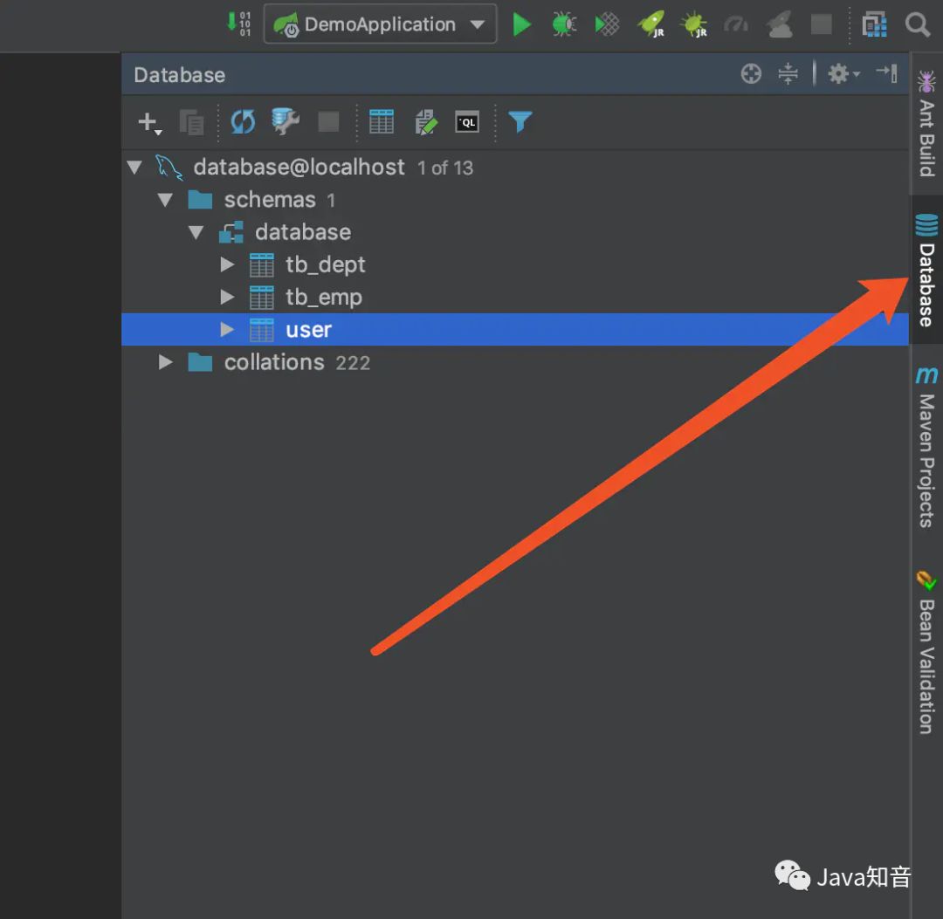Image resolution: width=943 pixels, height=919 pixels.
Task: Open the Ant Build tool window
Action: [x=926, y=122]
